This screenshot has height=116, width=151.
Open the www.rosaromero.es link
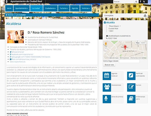click(x=18, y=62)
